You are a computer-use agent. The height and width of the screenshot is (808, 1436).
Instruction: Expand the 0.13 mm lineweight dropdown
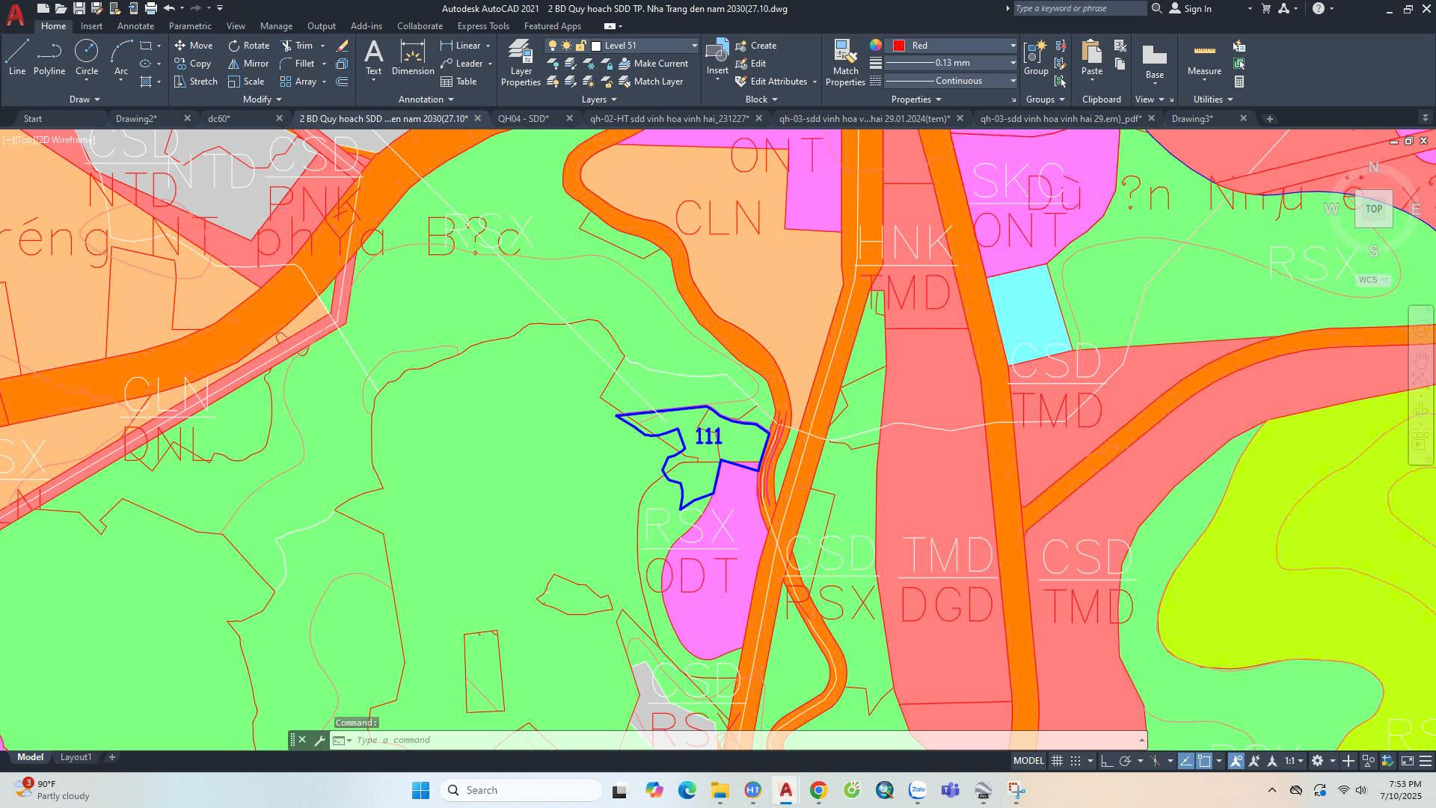pos(1013,64)
